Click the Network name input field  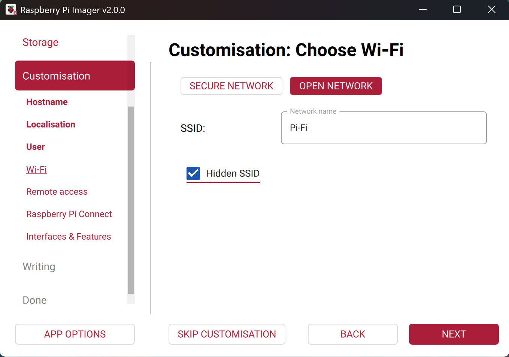click(x=384, y=128)
